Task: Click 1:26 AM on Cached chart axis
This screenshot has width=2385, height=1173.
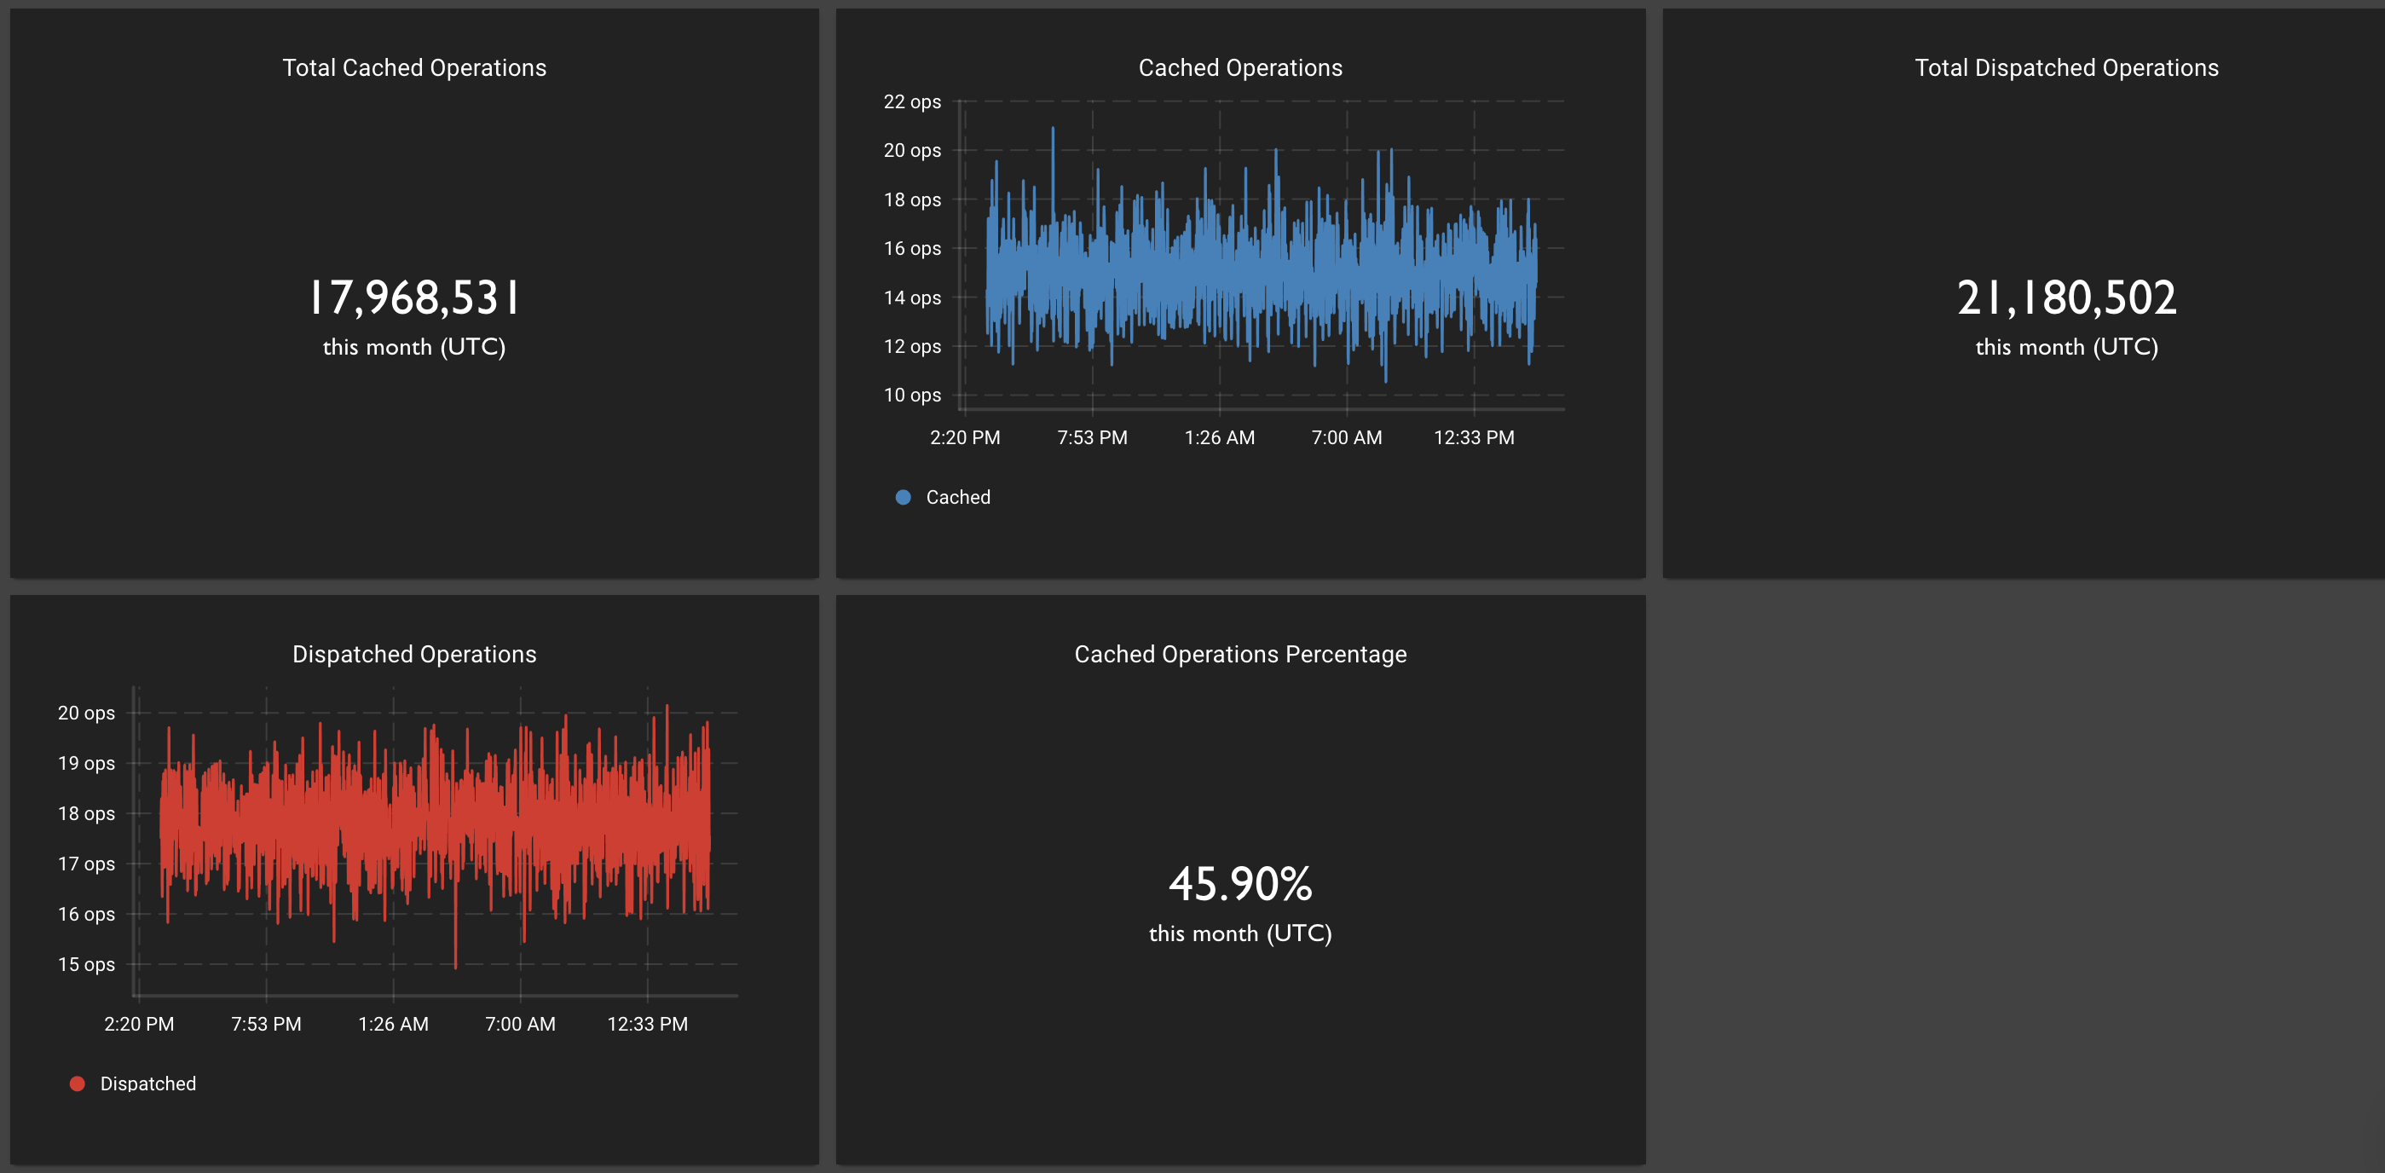Action: coord(1219,438)
